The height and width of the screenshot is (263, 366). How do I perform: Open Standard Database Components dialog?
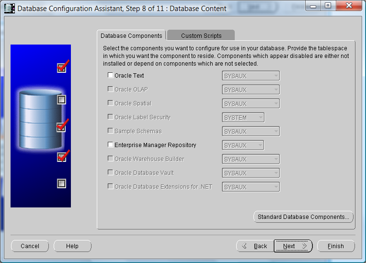pyautogui.click(x=303, y=217)
